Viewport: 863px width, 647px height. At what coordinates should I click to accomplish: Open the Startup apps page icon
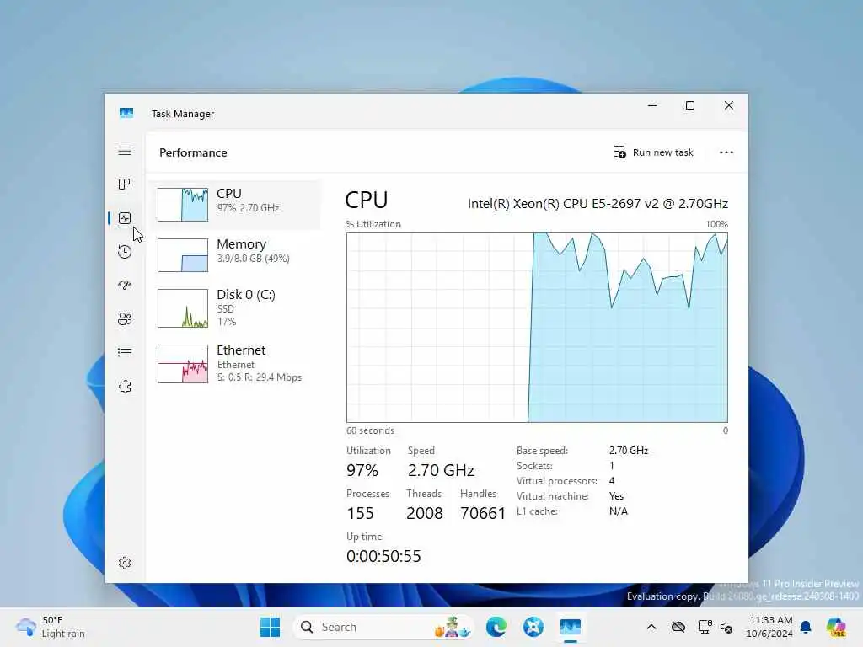click(125, 285)
